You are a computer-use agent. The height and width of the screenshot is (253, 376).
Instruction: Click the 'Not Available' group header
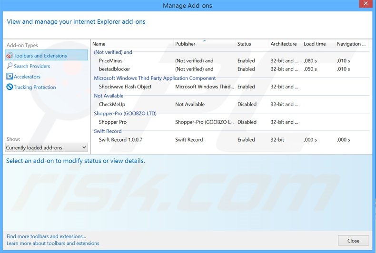point(109,96)
